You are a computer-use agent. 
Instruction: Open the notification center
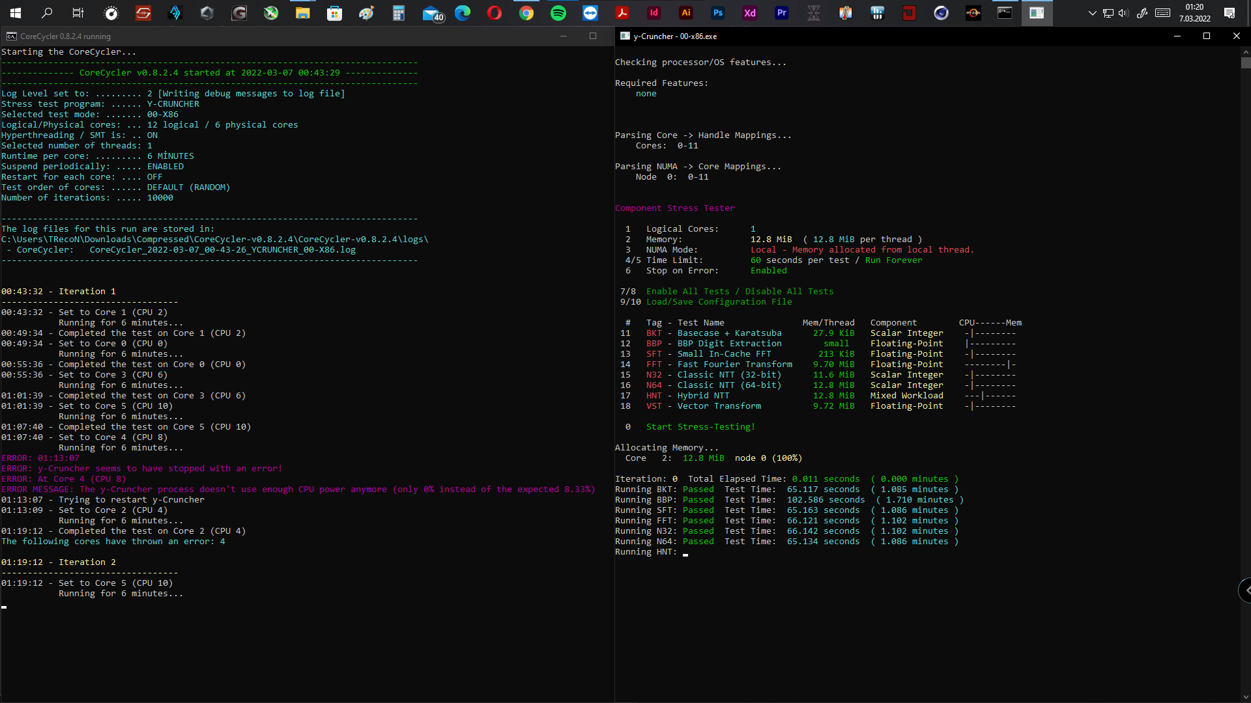(x=1229, y=13)
